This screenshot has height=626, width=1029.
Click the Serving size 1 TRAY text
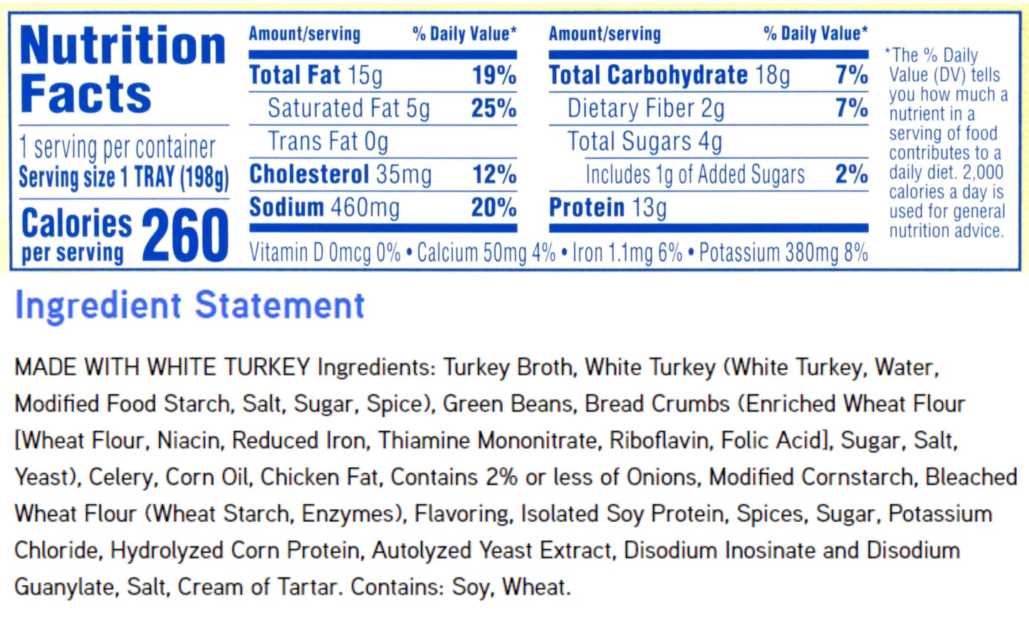tap(124, 177)
